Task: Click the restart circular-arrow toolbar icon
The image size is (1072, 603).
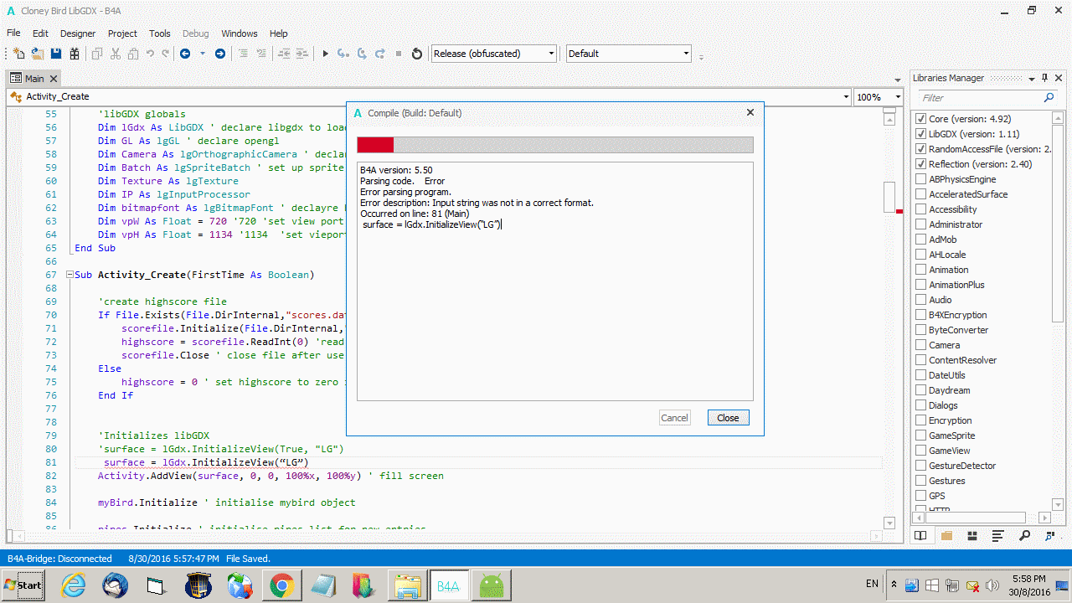Action: click(417, 54)
